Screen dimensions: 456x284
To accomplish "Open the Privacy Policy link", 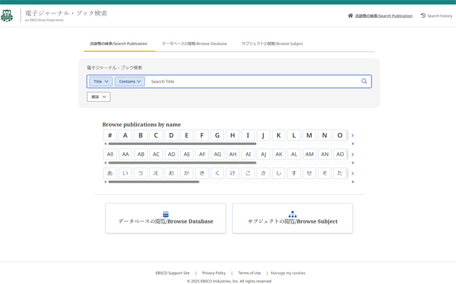I will (214, 273).
